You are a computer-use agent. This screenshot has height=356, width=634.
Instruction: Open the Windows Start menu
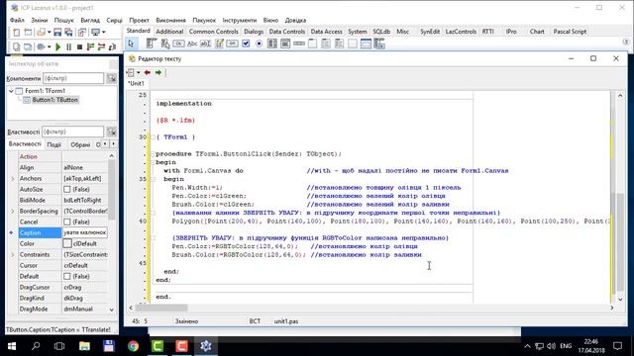[x=12, y=346]
